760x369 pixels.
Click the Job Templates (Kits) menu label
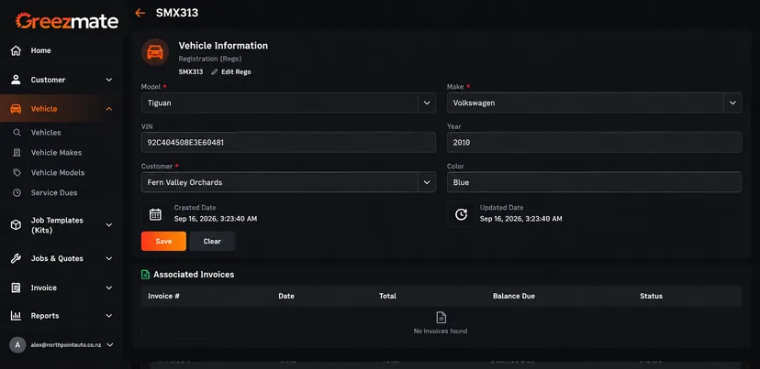pyautogui.click(x=57, y=225)
